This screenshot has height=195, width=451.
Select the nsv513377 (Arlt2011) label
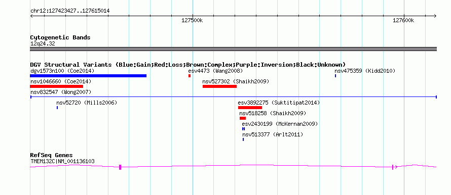273,134
